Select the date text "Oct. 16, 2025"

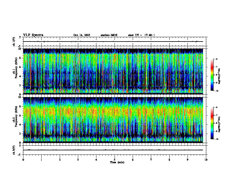pyautogui.click(x=82, y=35)
